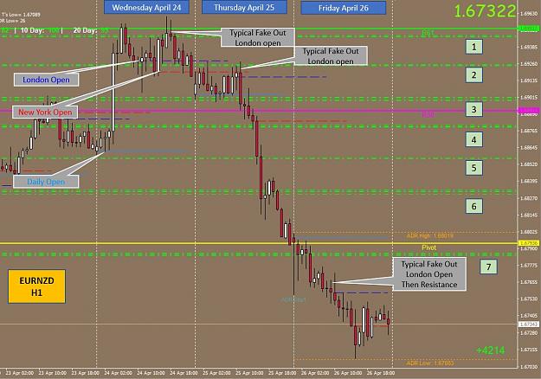The width and height of the screenshot is (541, 379).
Task: Click the large 1.67322 price readout
Action: point(485,11)
